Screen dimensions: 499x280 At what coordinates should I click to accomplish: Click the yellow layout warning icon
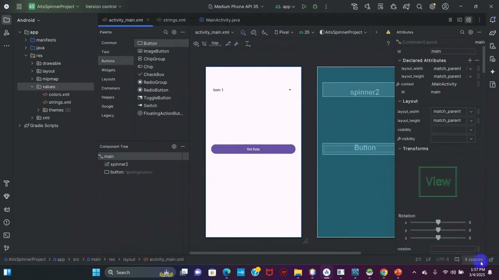click(x=388, y=32)
